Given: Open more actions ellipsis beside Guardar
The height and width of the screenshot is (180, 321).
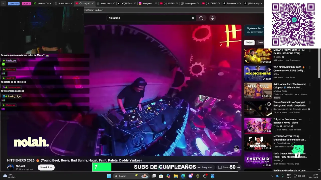Looking at the screenshot, I should 238,167.
